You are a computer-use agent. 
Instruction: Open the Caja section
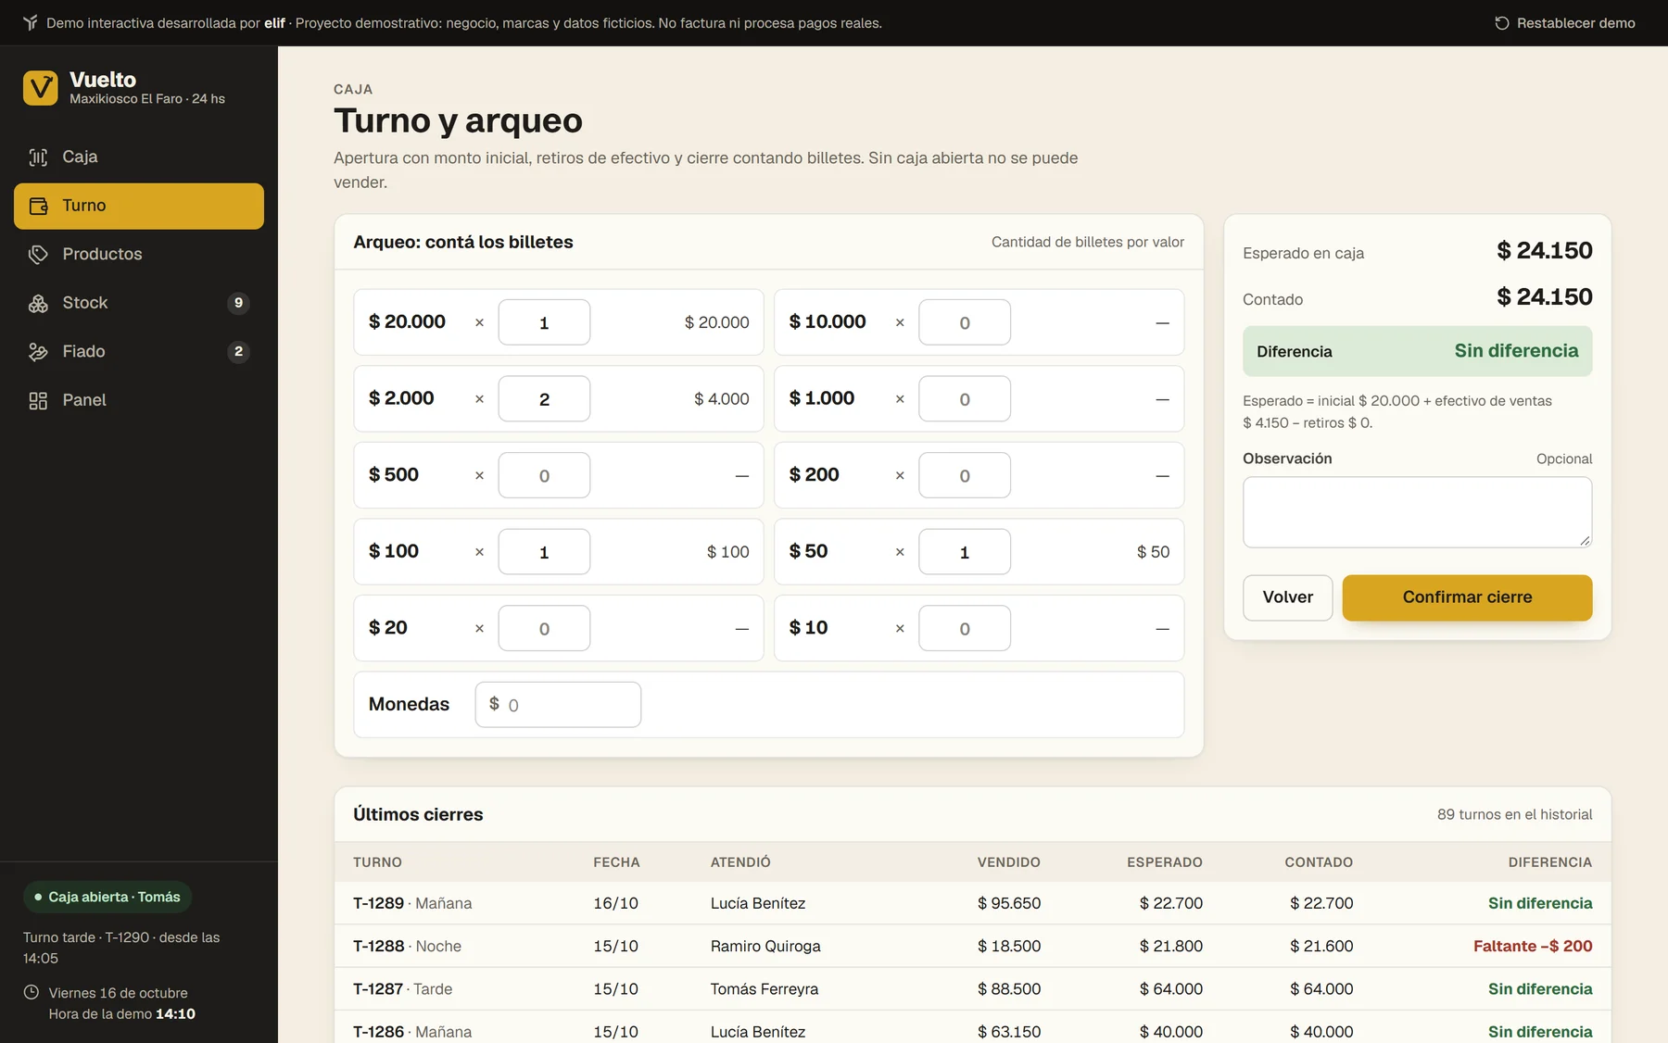(139, 157)
